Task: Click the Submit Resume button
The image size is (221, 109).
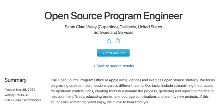Action: click(x=113, y=53)
